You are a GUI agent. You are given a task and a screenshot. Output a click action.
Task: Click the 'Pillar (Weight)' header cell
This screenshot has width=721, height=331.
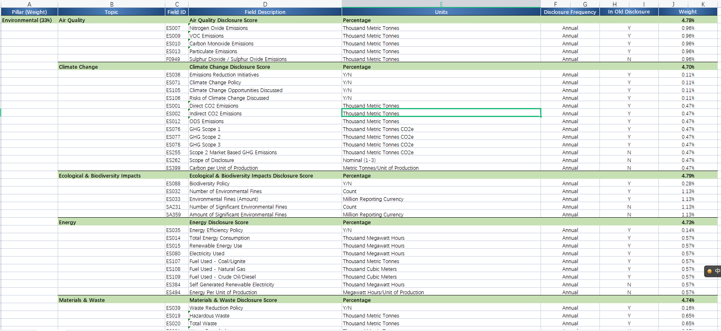click(29, 12)
